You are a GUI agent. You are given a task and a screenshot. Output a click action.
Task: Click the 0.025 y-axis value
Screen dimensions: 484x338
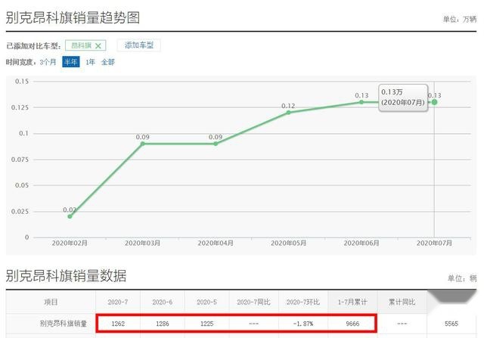click(x=20, y=212)
